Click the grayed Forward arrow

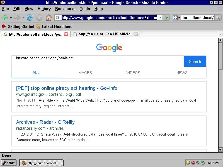17,18
